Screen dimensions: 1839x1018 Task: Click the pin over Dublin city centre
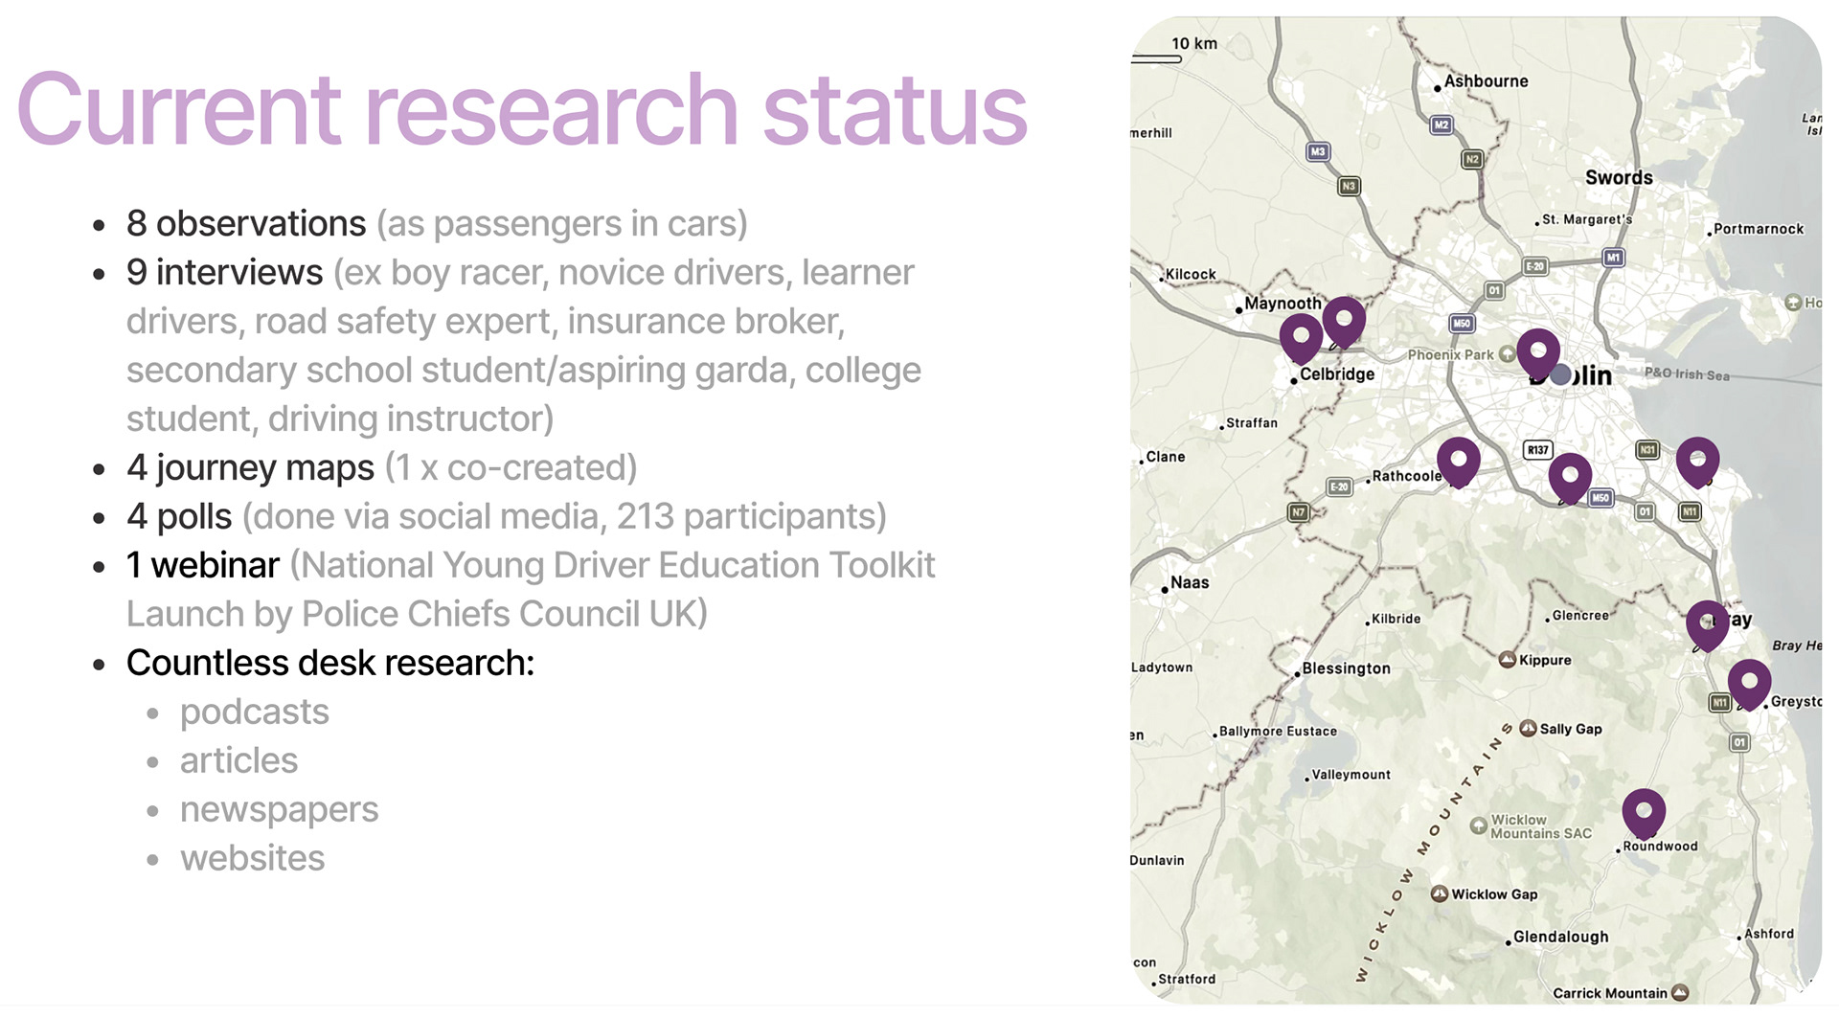point(1538,353)
